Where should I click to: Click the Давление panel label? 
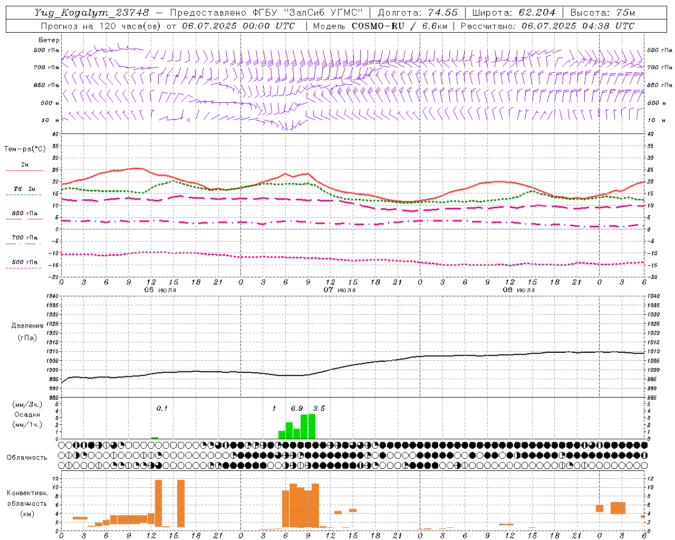point(27,326)
